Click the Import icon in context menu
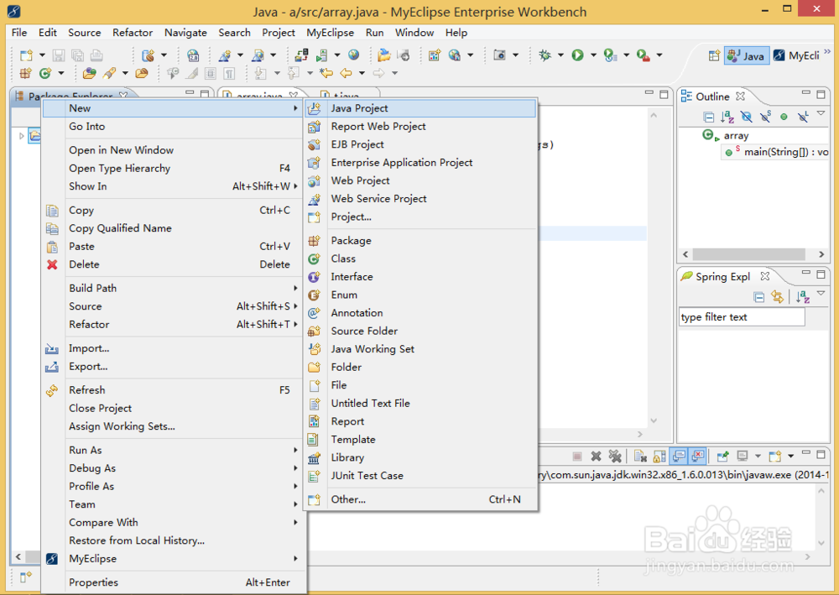 [52, 349]
